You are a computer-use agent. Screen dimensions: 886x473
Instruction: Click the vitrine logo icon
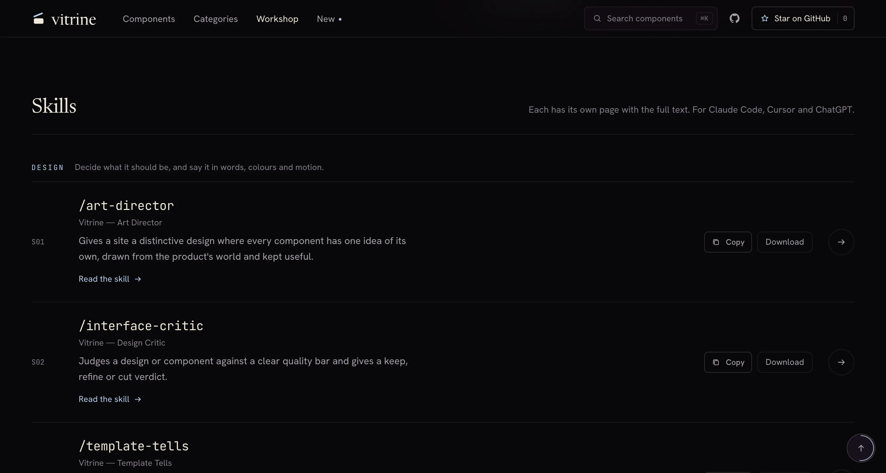coord(39,18)
